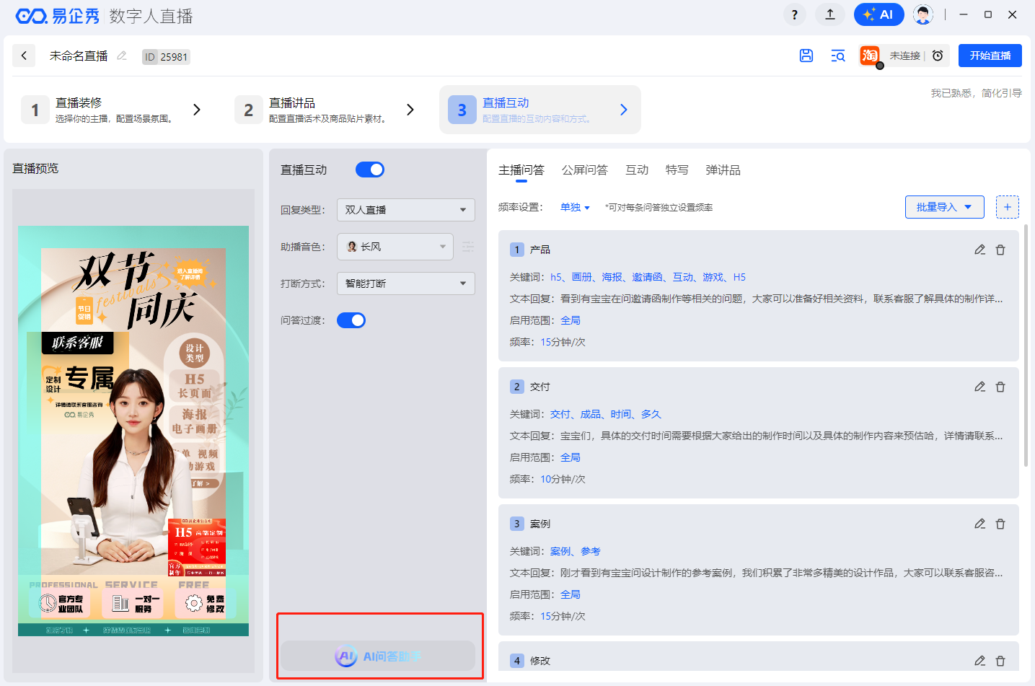The height and width of the screenshot is (686, 1035).
Task: Click keyword 参考 in 案例 entry
Action: [591, 551]
